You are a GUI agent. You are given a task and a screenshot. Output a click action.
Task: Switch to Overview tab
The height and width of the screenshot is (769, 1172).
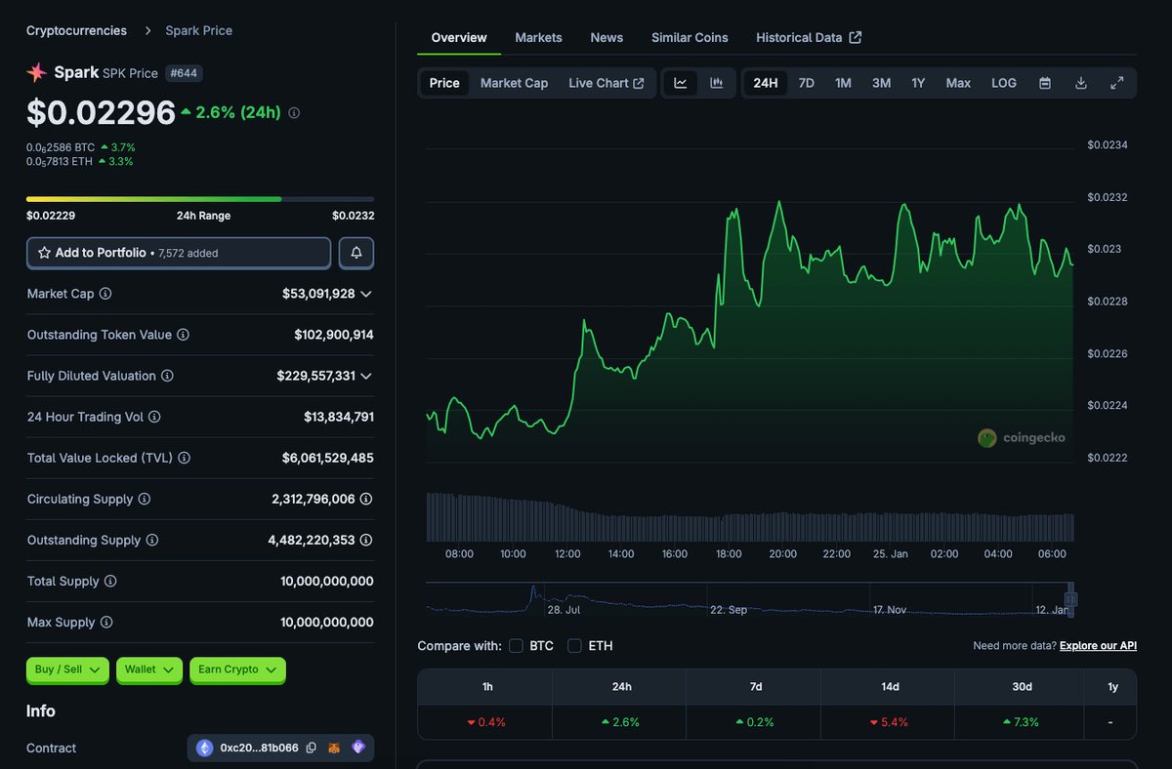pos(459,37)
